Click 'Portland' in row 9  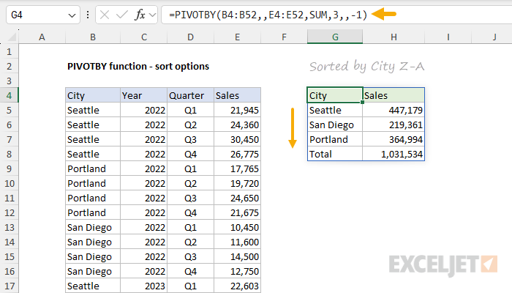point(93,168)
